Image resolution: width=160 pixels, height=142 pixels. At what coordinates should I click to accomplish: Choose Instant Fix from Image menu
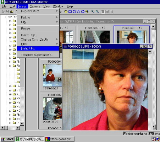click(38, 48)
